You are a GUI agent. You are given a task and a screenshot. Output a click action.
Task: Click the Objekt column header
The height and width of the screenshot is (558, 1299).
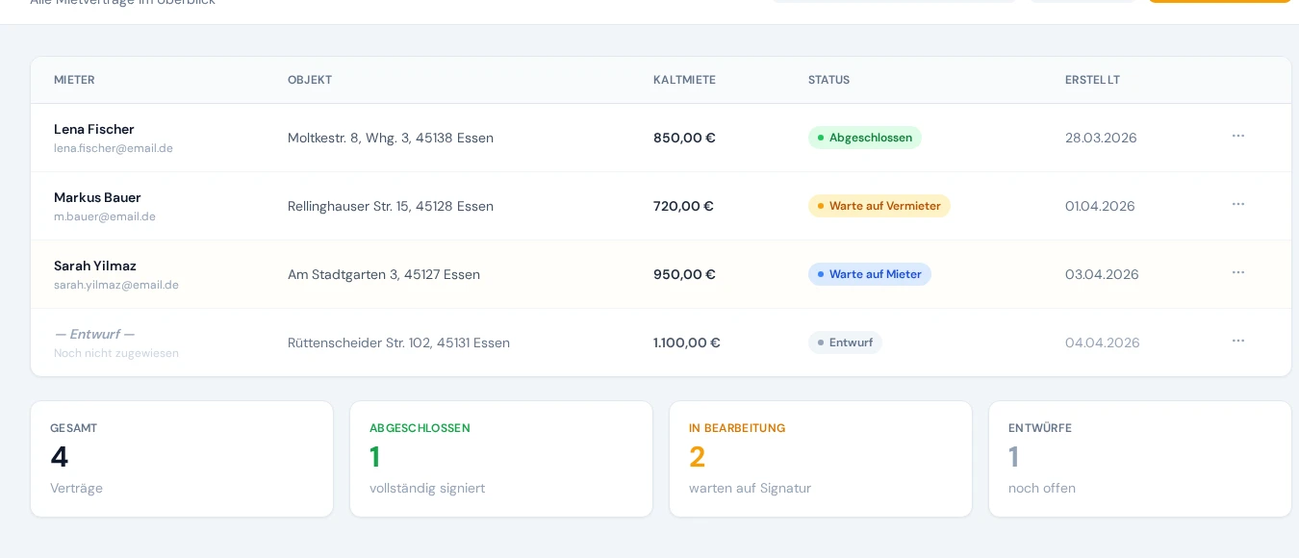pyautogui.click(x=310, y=80)
